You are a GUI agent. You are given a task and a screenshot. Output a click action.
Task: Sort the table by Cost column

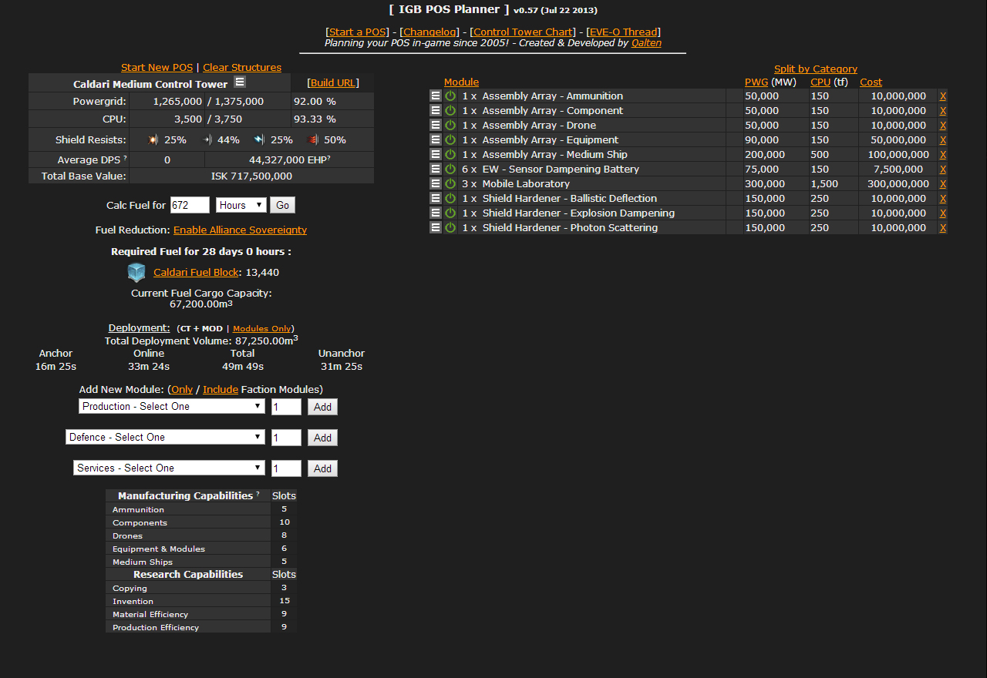871,82
